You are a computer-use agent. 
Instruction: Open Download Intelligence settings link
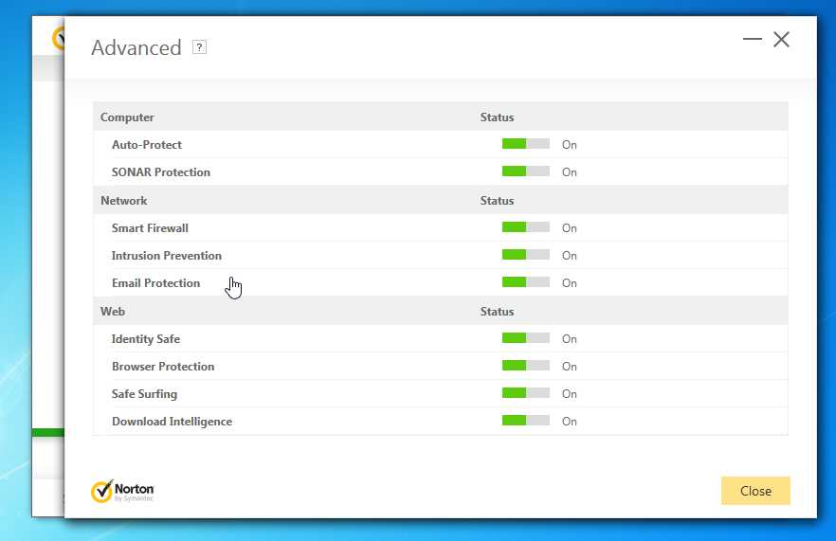[x=172, y=422]
